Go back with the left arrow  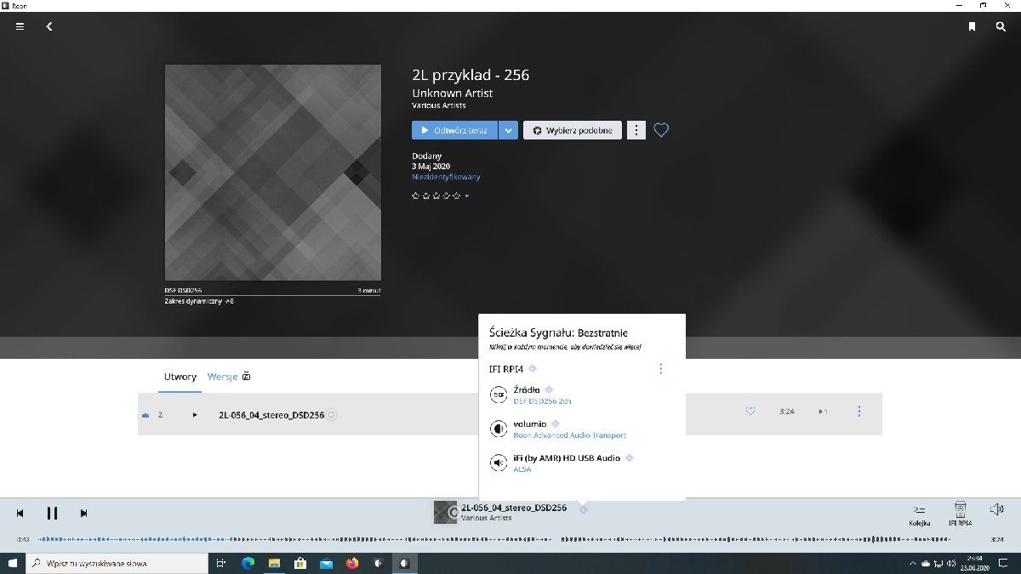(x=49, y=26)
